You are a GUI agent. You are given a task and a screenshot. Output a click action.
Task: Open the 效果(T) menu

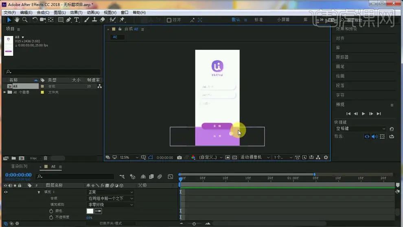(x=76, y=12)
